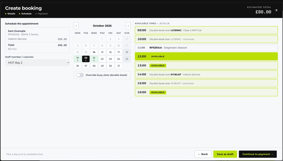
Task: Switch to the Payment step
Action: [41, 14]
